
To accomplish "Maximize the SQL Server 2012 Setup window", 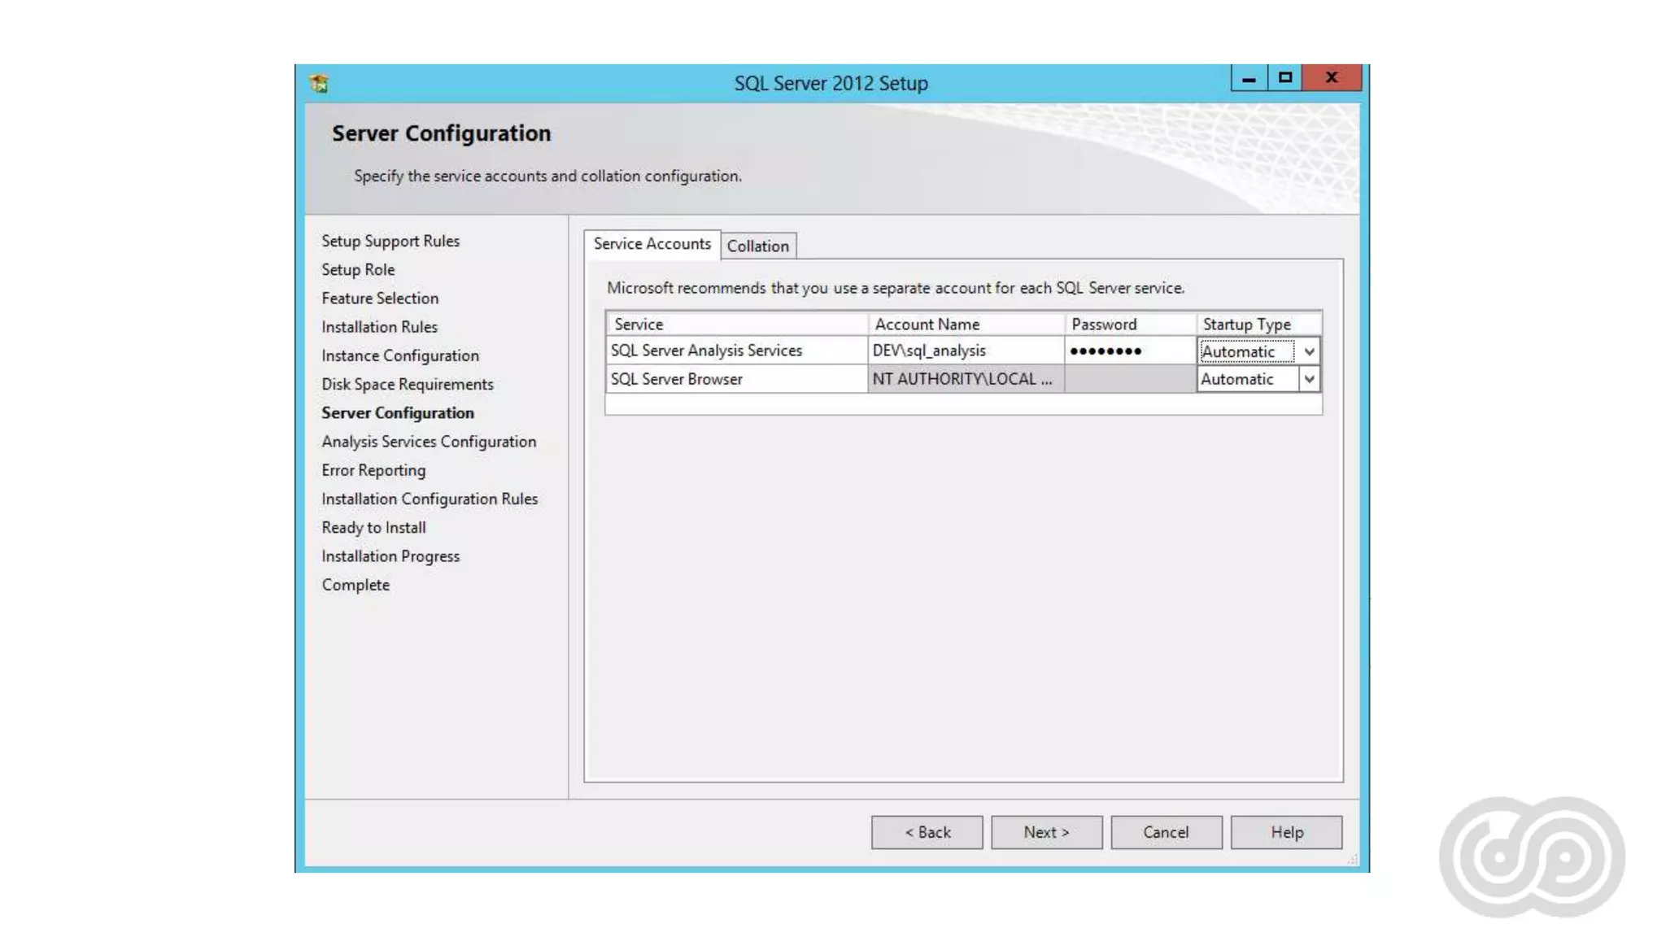I will click(x=1285, y=78).
